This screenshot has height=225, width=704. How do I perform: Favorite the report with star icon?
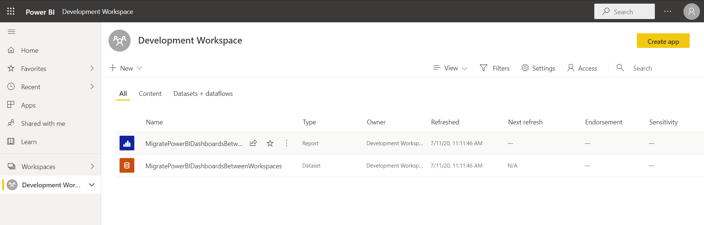pyautogui.click(x=270, y=143)
